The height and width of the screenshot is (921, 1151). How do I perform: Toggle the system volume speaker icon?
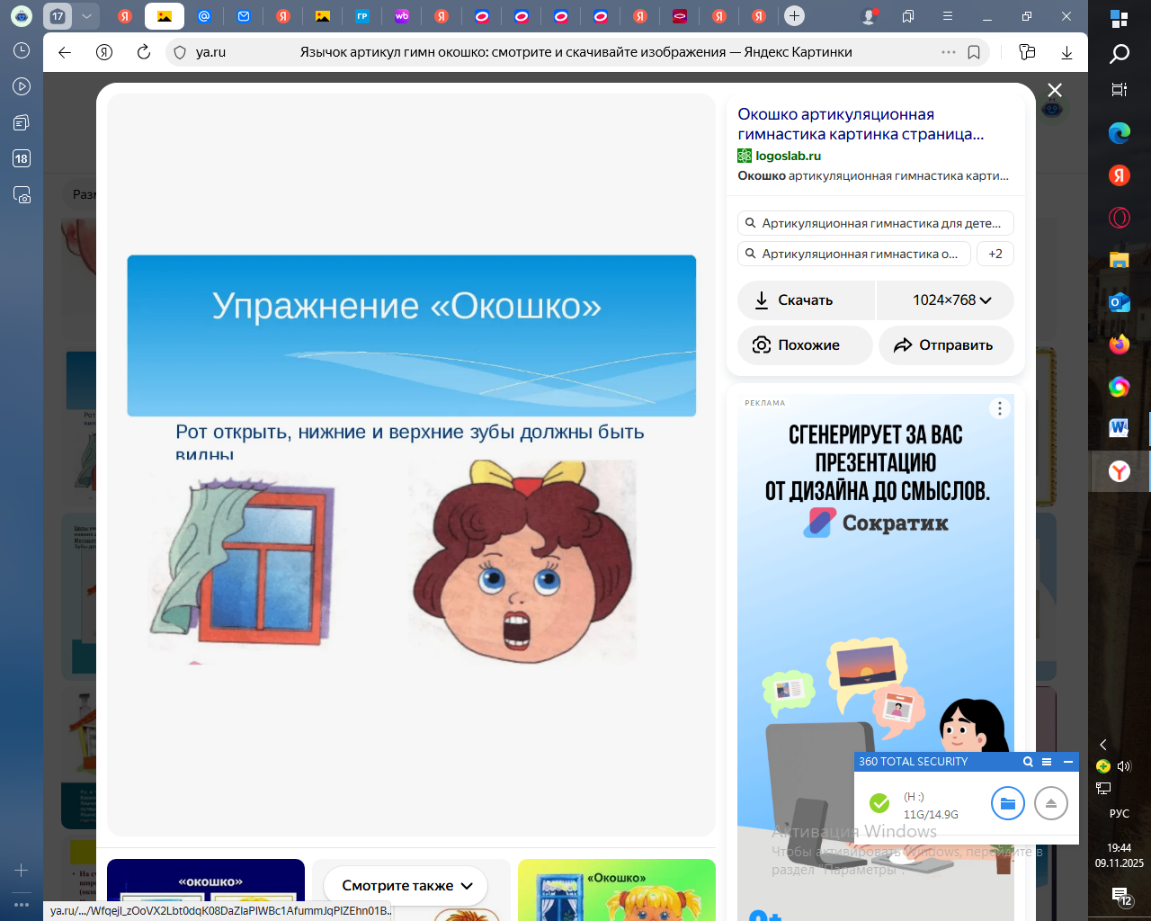1123,766
